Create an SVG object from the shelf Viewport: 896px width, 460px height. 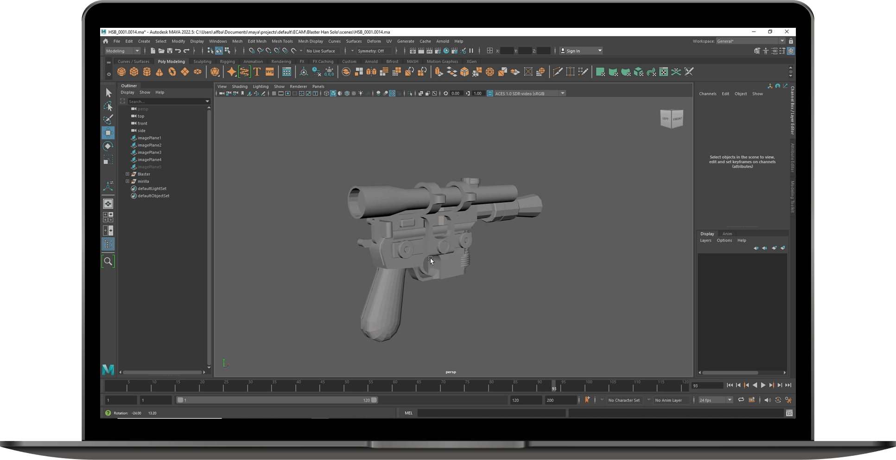(x=269, y=72)
